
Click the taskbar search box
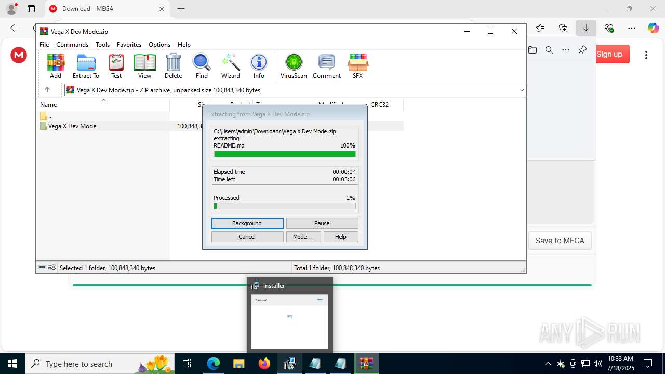pos(100,364)
